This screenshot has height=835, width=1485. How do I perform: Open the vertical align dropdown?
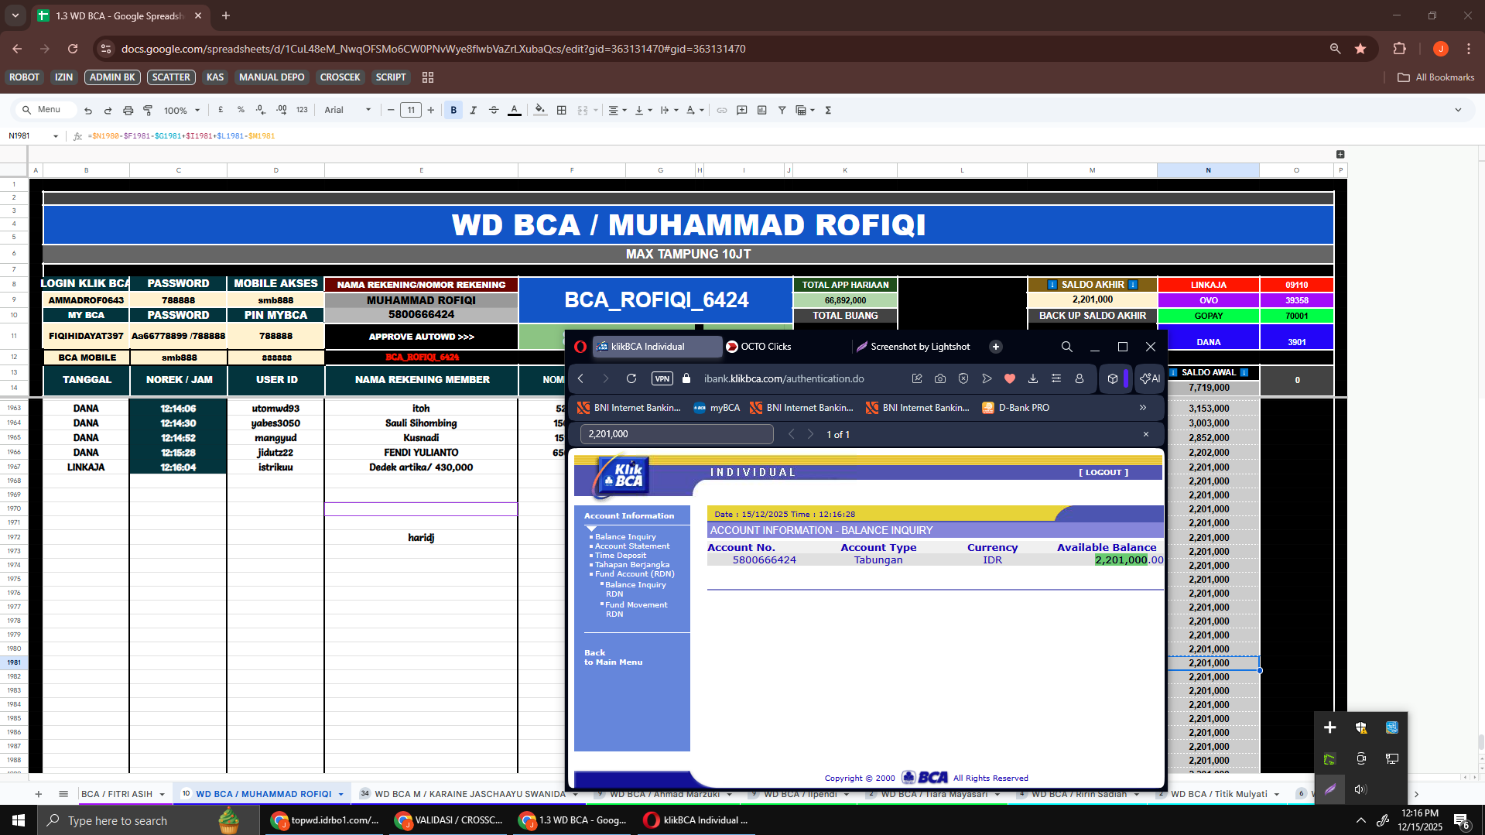(x=643, y=110)
